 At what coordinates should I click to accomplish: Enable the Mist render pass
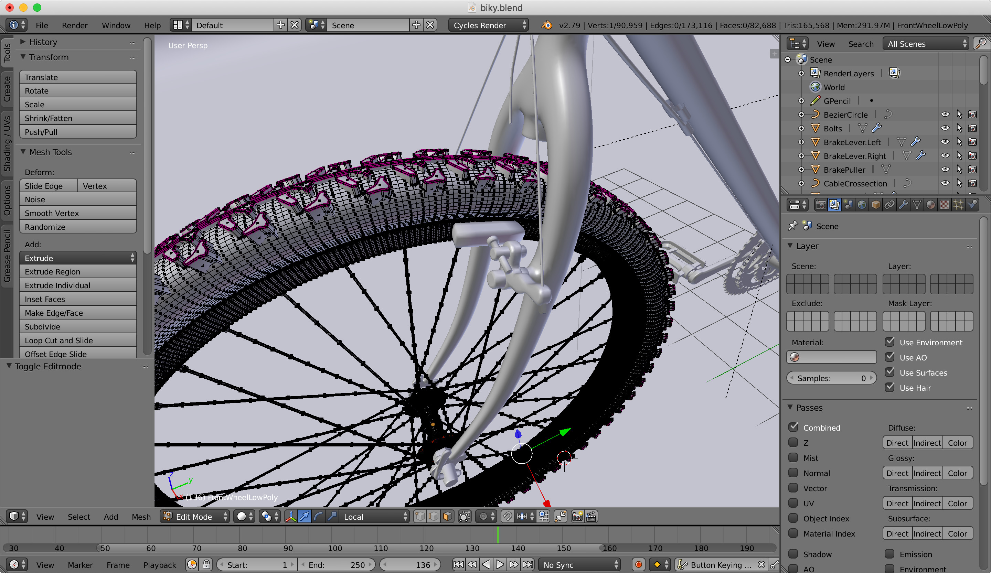[793, 457]
